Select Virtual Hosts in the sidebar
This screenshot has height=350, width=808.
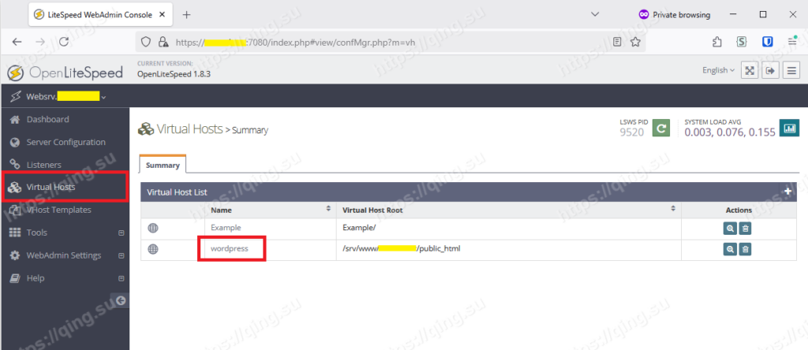50,188
